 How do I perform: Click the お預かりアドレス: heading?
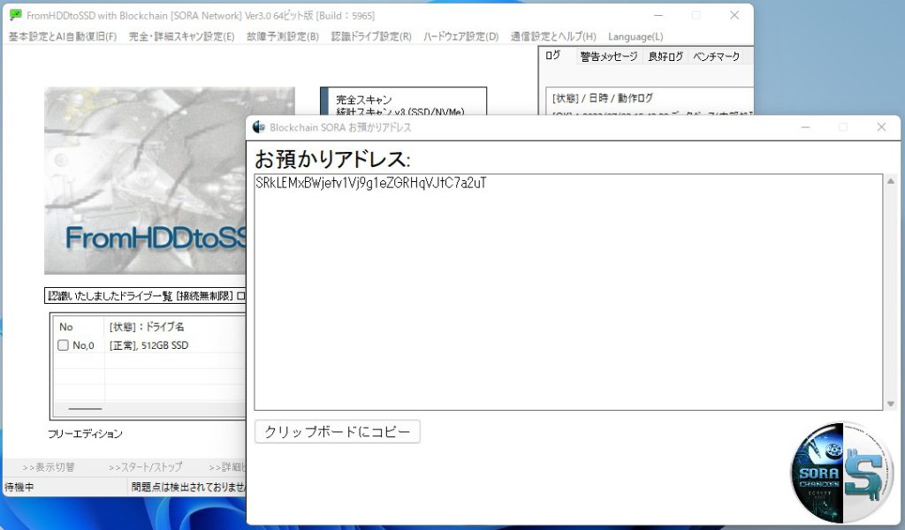point(332,159)
